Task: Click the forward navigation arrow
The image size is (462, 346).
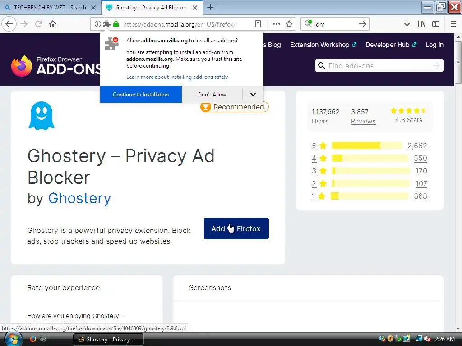Action: click(24, 24)
